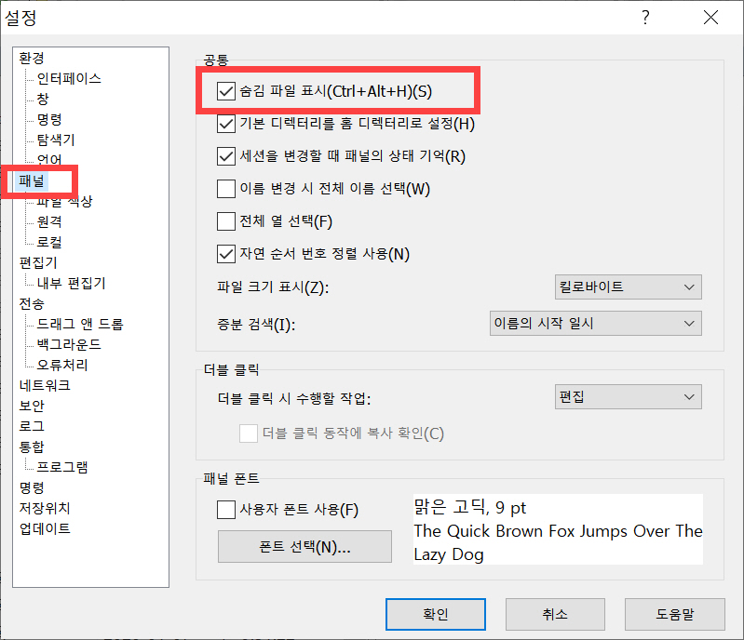Image resolution: width=744 pixels, height=640 pixels.
Task: Select 로컬 tree item
Action: [49, 242]
